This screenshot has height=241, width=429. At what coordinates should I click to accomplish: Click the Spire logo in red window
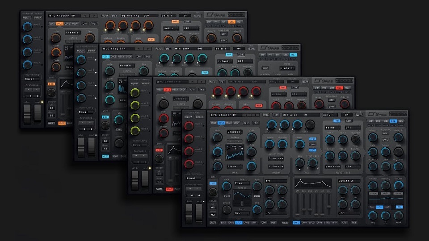pyautogui.click(x=324, y=81)
